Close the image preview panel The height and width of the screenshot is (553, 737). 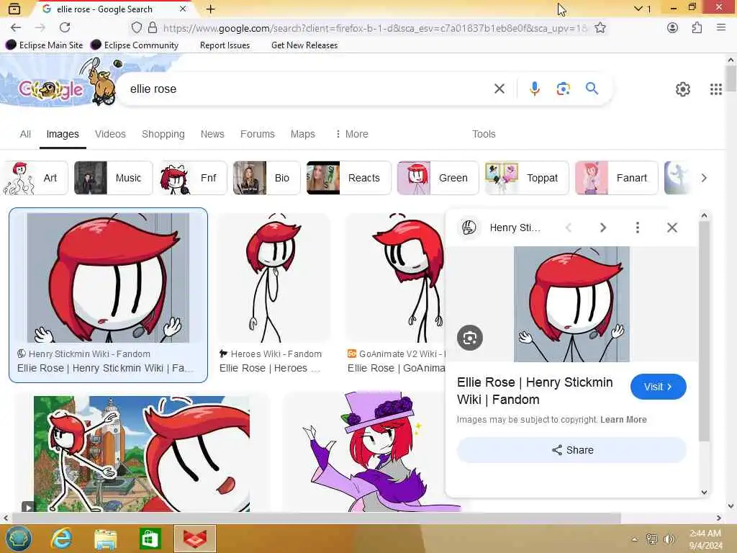point(672,228)
